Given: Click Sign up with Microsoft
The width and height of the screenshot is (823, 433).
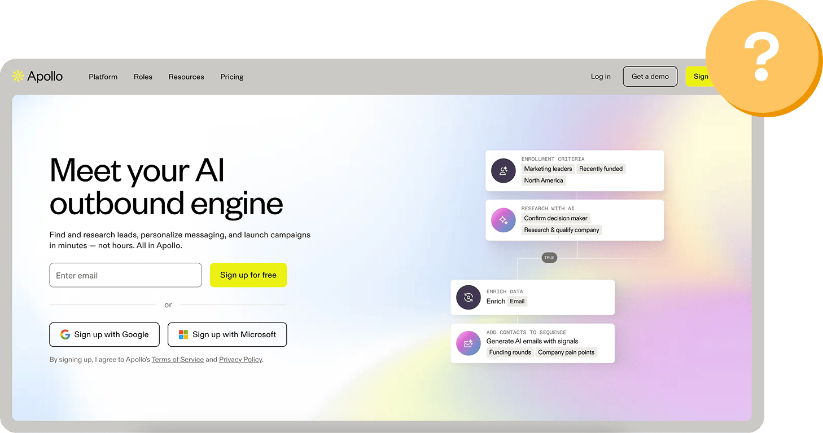Looking at the screenshot, I should point(227,334).
